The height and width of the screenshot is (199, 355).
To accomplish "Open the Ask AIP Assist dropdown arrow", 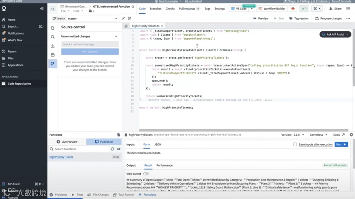I will click(x=347, y=34).
